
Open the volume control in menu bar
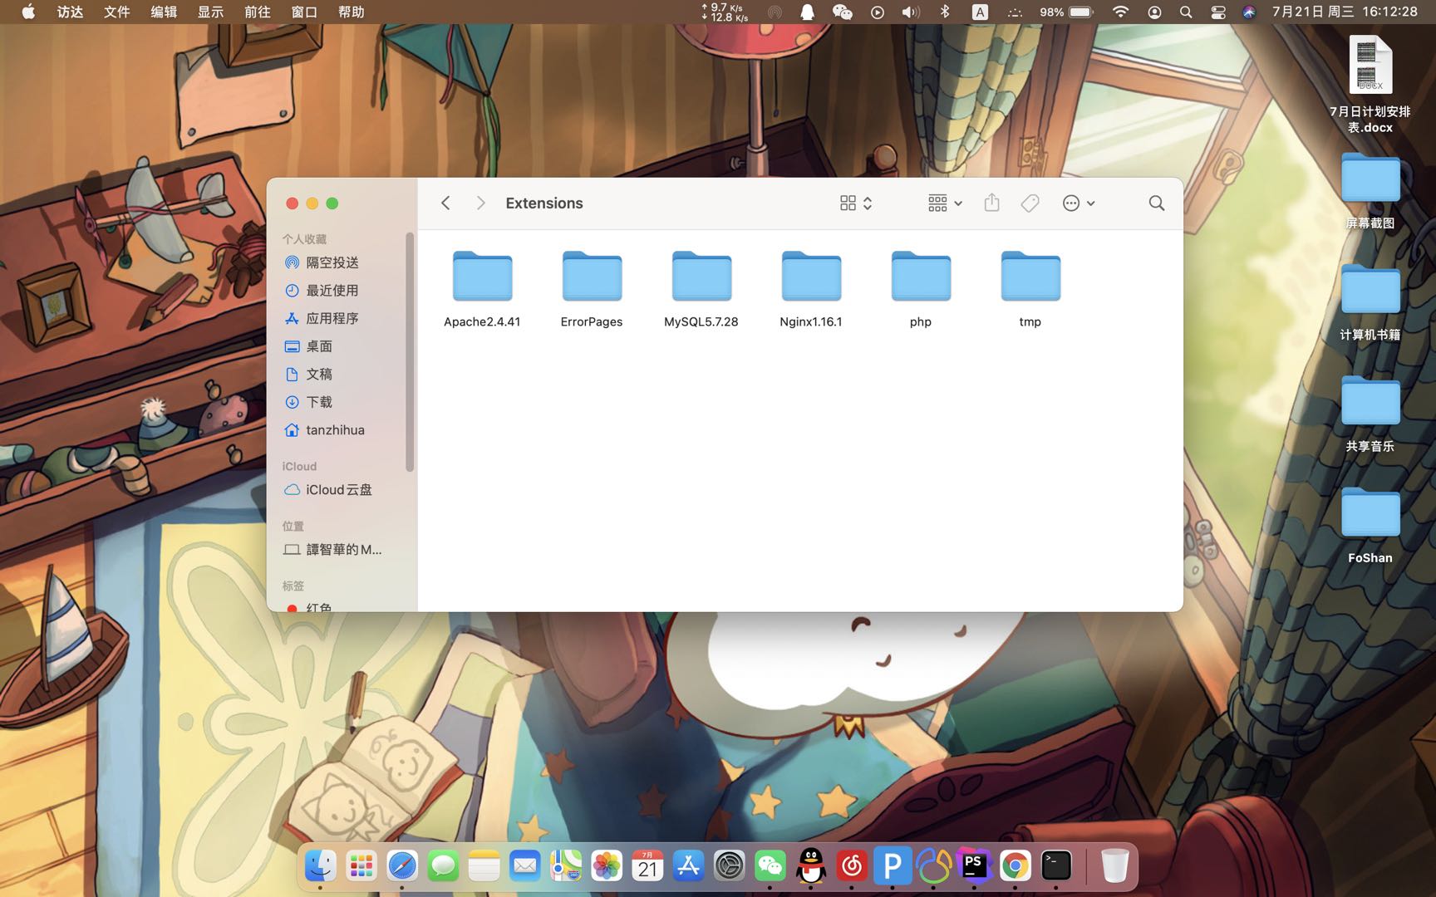pyautogui.click(x=911, y=12)
